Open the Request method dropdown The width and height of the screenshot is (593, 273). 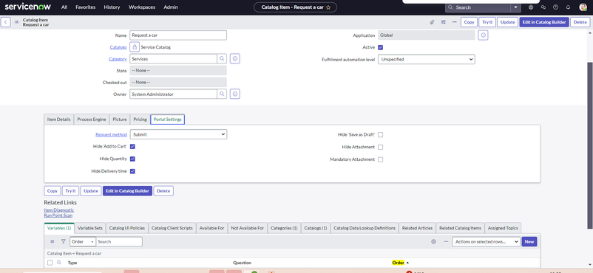click(178, 134)
